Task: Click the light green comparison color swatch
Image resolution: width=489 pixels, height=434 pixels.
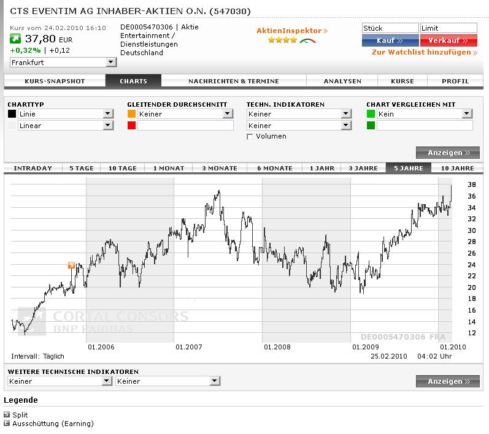Action: 371,114
